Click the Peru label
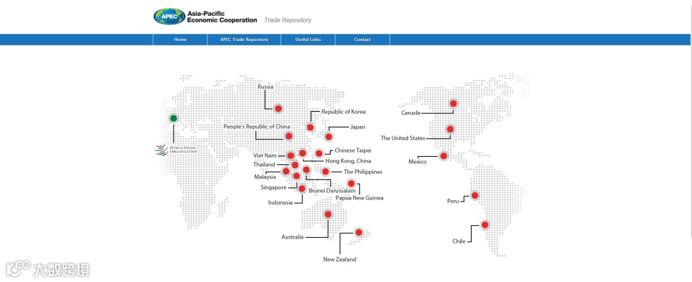The height and width of the screenshot is (282, 692). pos(453,201)
